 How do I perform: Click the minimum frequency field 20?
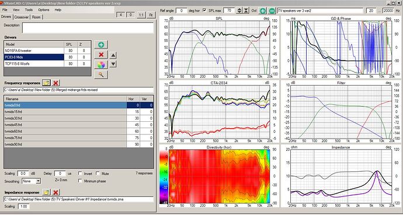[371, 10]
